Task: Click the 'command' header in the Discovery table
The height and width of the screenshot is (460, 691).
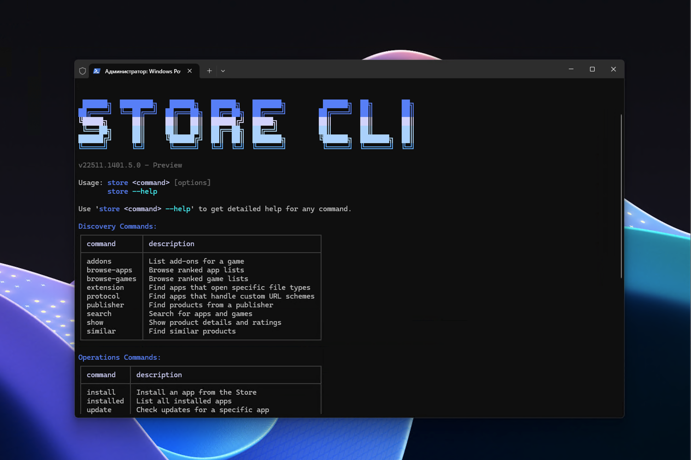Action: [101, 244]
